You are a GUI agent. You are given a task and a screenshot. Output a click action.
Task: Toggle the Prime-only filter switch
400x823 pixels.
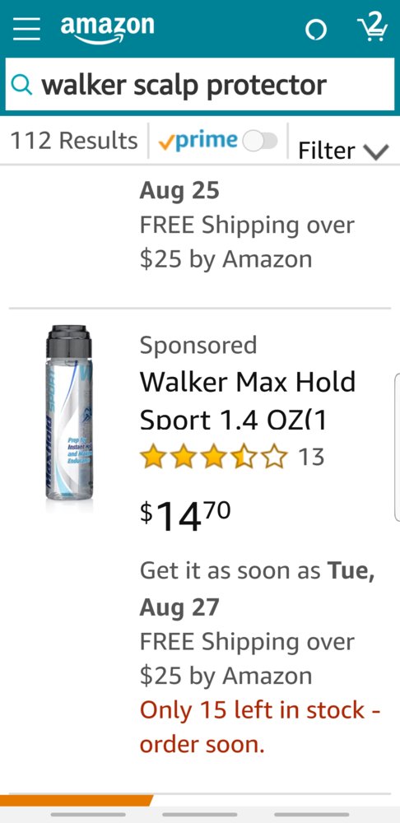click(260, 141)
